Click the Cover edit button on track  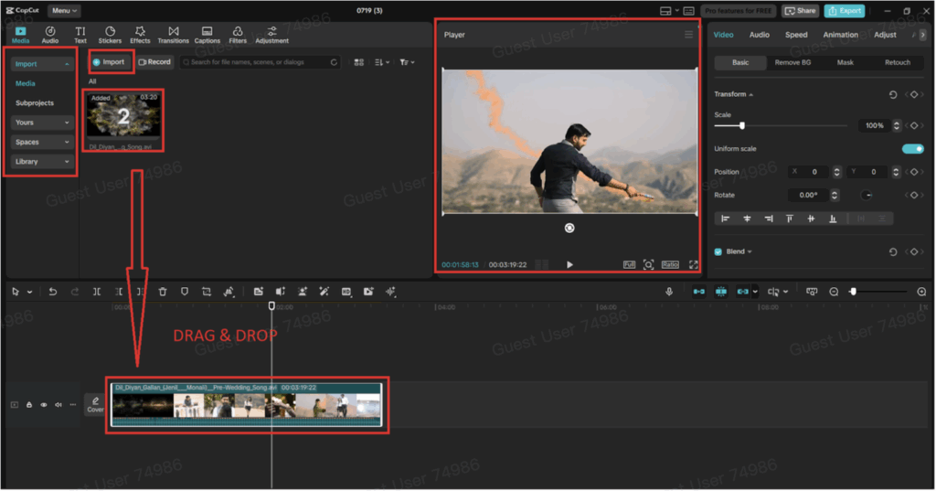pyautogui.click(x=95, y=405)
